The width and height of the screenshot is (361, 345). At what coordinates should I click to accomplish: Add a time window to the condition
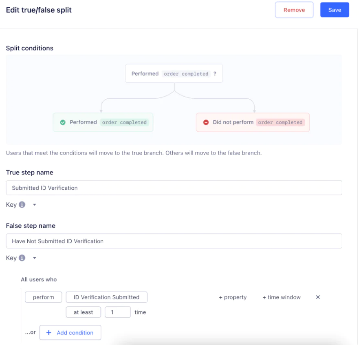point(281,297)
